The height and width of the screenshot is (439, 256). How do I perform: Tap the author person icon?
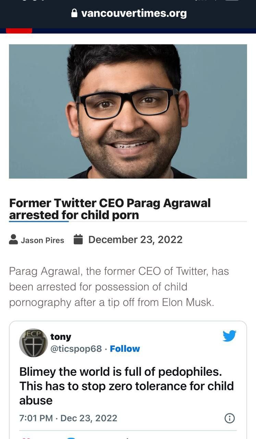click(13, 240)
